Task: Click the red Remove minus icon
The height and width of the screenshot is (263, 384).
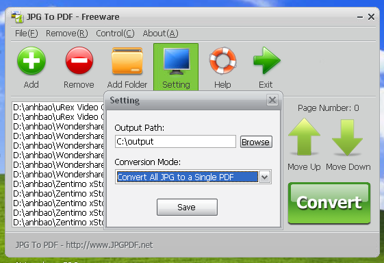Action: (79, 60)
